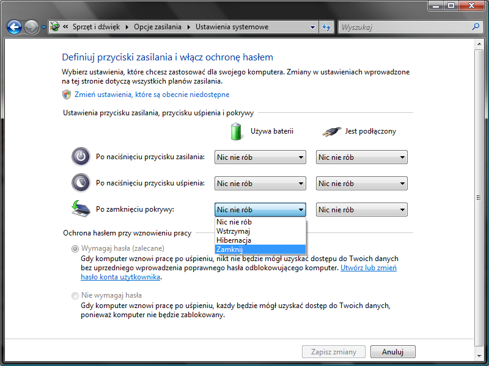Viewport: 489px width, 366px height.
Task: Click the scrollbar down arrow
Action: 479,356
